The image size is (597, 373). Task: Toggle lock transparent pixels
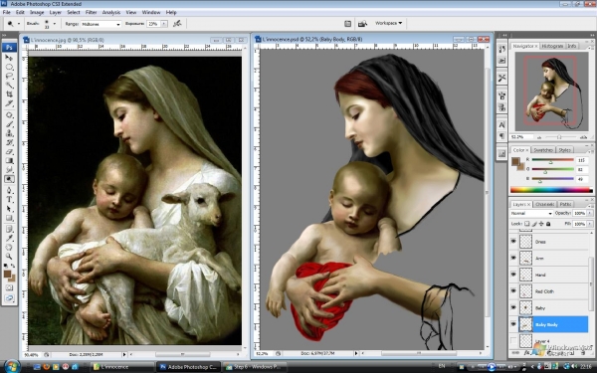(x=527, y=224)
